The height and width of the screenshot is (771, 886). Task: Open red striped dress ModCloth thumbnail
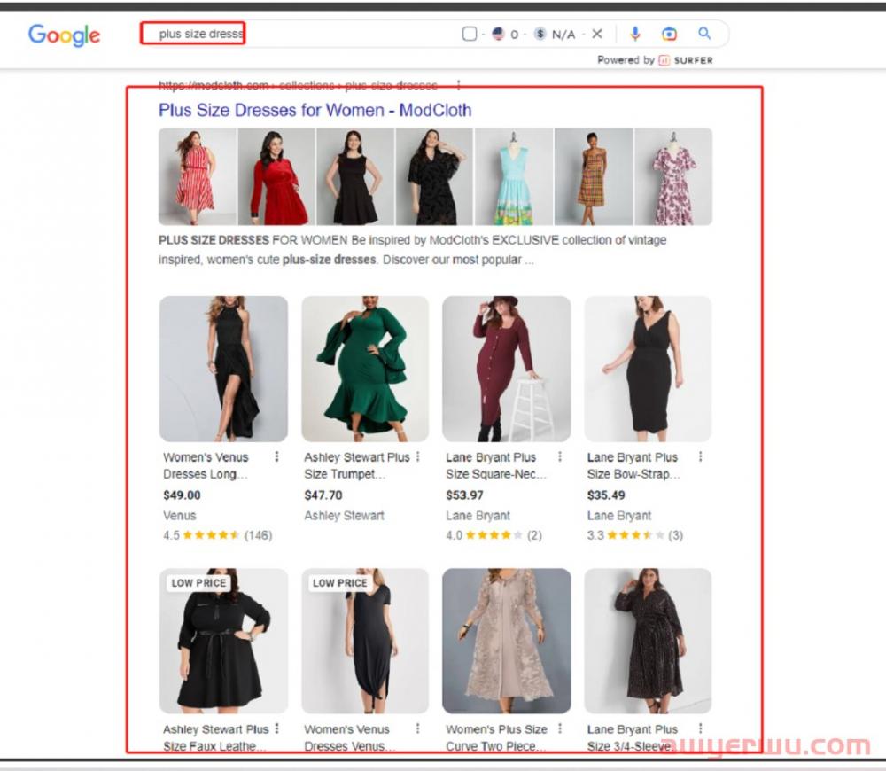[x=198, y=176]
